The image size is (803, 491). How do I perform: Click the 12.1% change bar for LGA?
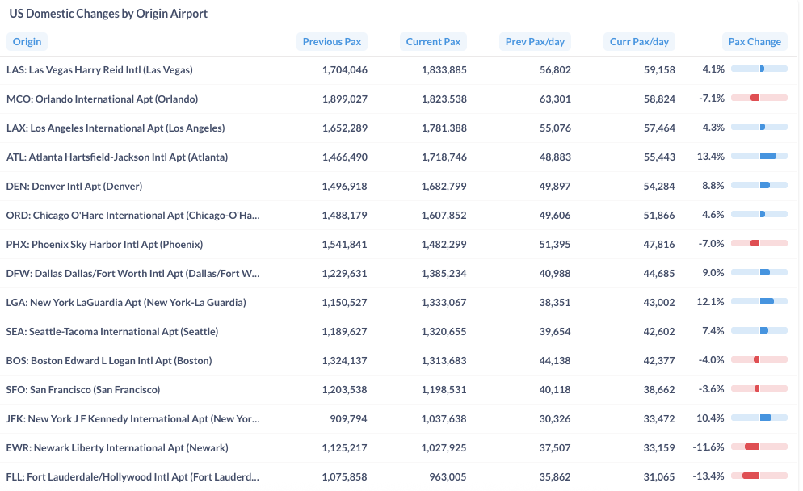[759, 301]
